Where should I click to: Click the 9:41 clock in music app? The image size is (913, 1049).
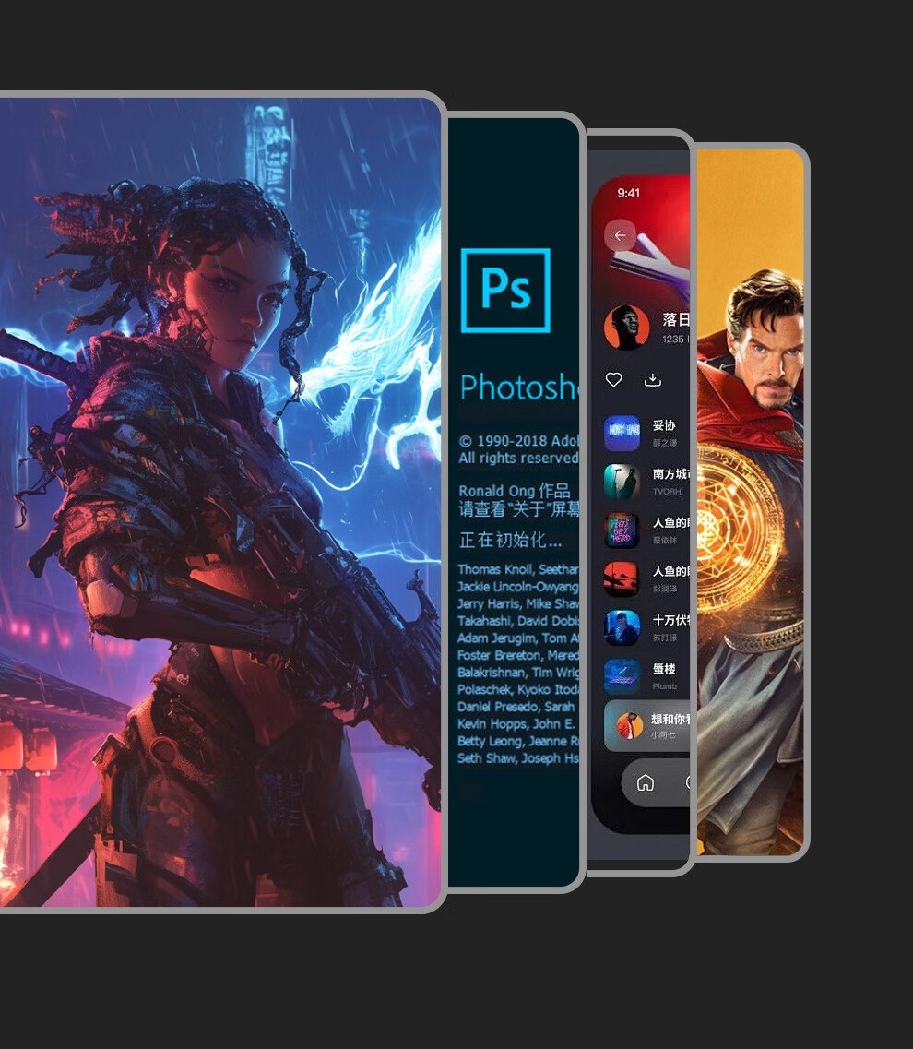tap(629, 194)
